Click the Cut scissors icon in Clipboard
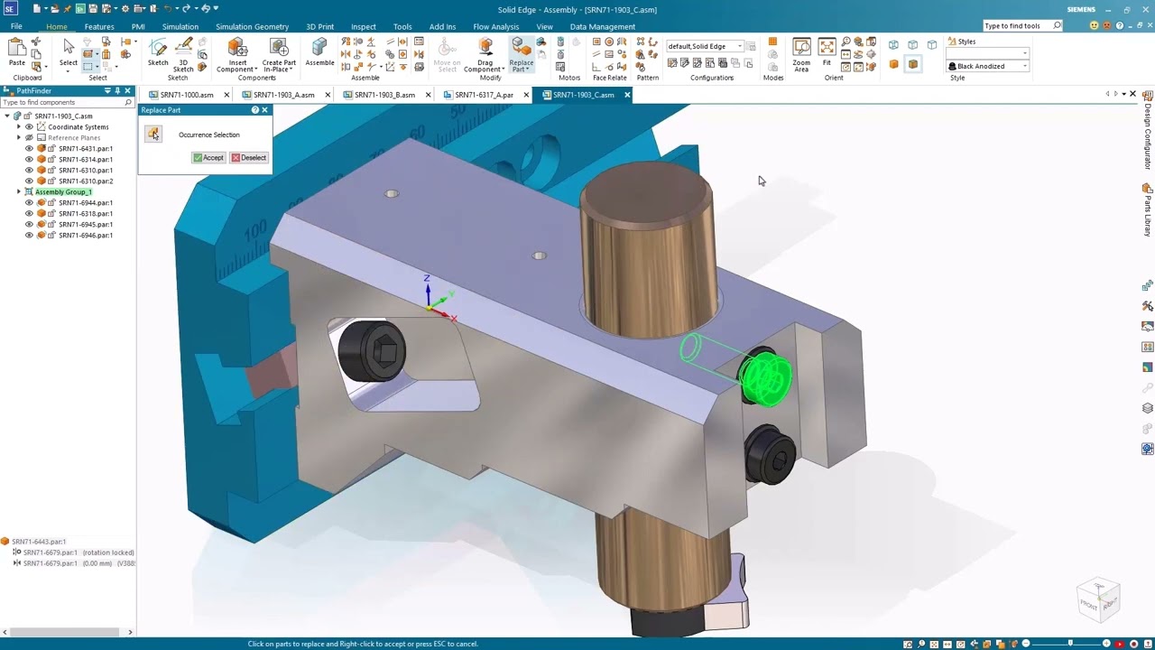 tap(36, 42)
